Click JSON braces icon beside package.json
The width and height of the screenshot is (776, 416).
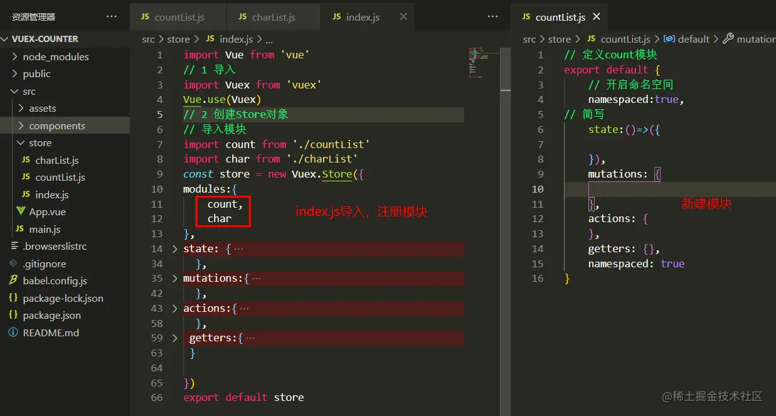tap(13, 316)
